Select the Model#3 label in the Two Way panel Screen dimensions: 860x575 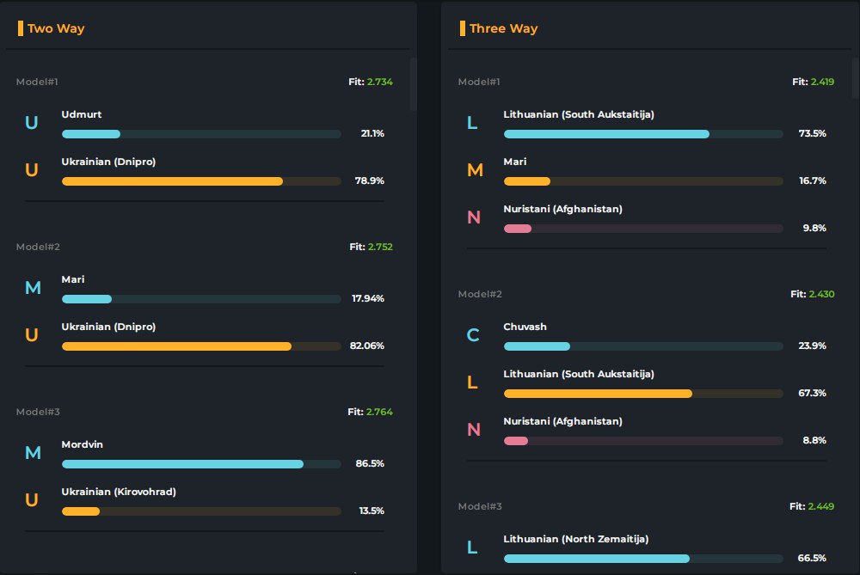point(38,412)
